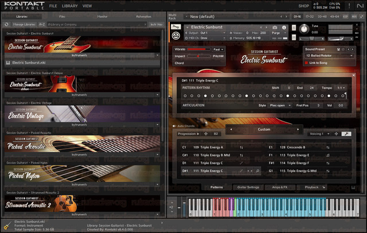The height and width of the screenshot is (233, 367).
Task: Open the LIBRARY menu
Action: tap(70, 6)
